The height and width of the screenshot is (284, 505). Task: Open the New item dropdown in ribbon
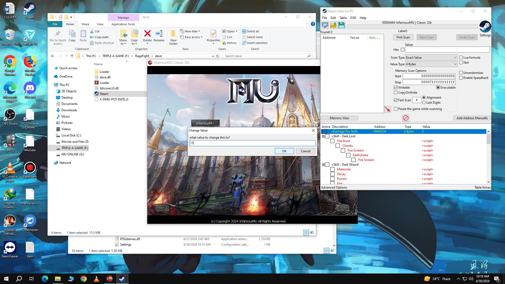point(190,31)
